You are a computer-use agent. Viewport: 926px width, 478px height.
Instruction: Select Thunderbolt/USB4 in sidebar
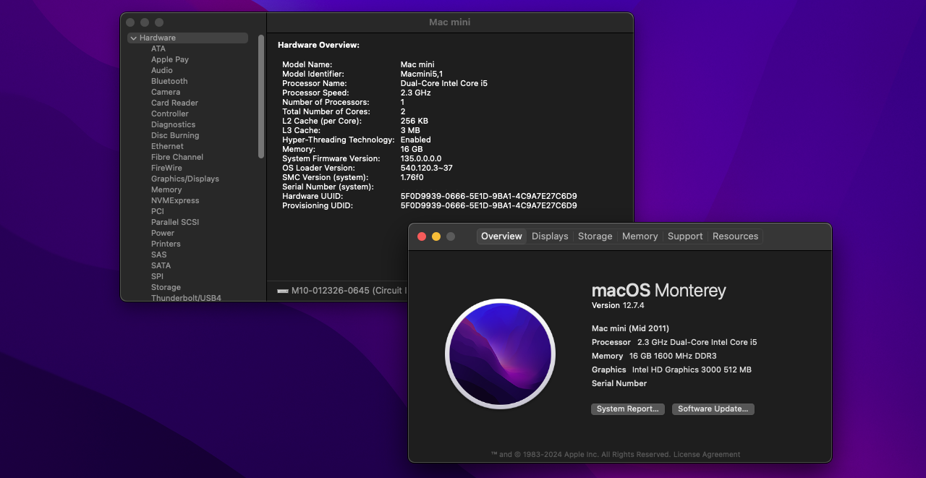point(186,297)
